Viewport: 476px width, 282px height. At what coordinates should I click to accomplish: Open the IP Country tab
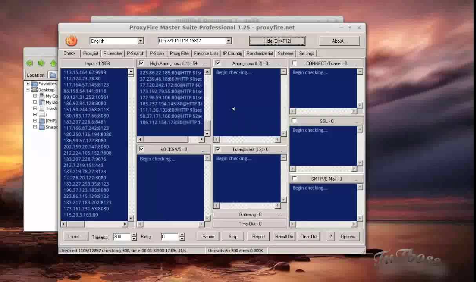point(233,53)
